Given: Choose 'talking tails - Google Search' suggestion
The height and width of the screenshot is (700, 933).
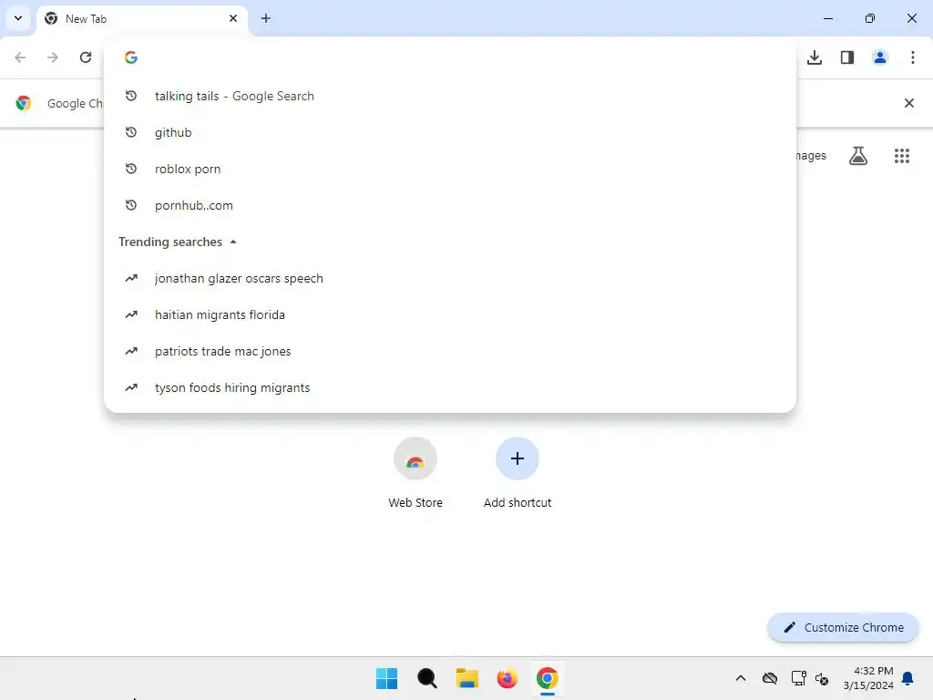Looking at the screenshot, I should (450, 96).
